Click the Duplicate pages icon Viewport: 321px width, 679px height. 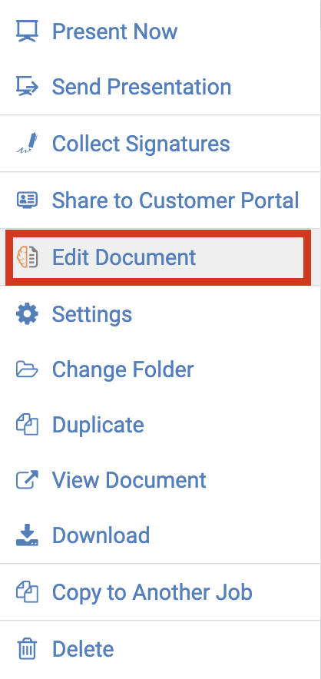pos(27,425)
